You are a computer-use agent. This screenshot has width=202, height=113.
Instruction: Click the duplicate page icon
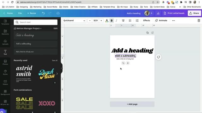(147, 33)
